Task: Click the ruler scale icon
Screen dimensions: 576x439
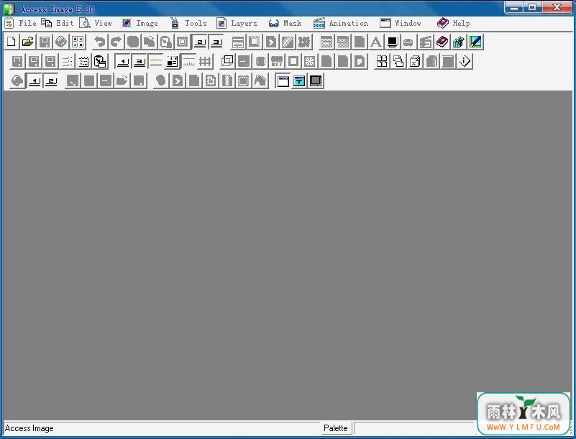Action: 189,61
